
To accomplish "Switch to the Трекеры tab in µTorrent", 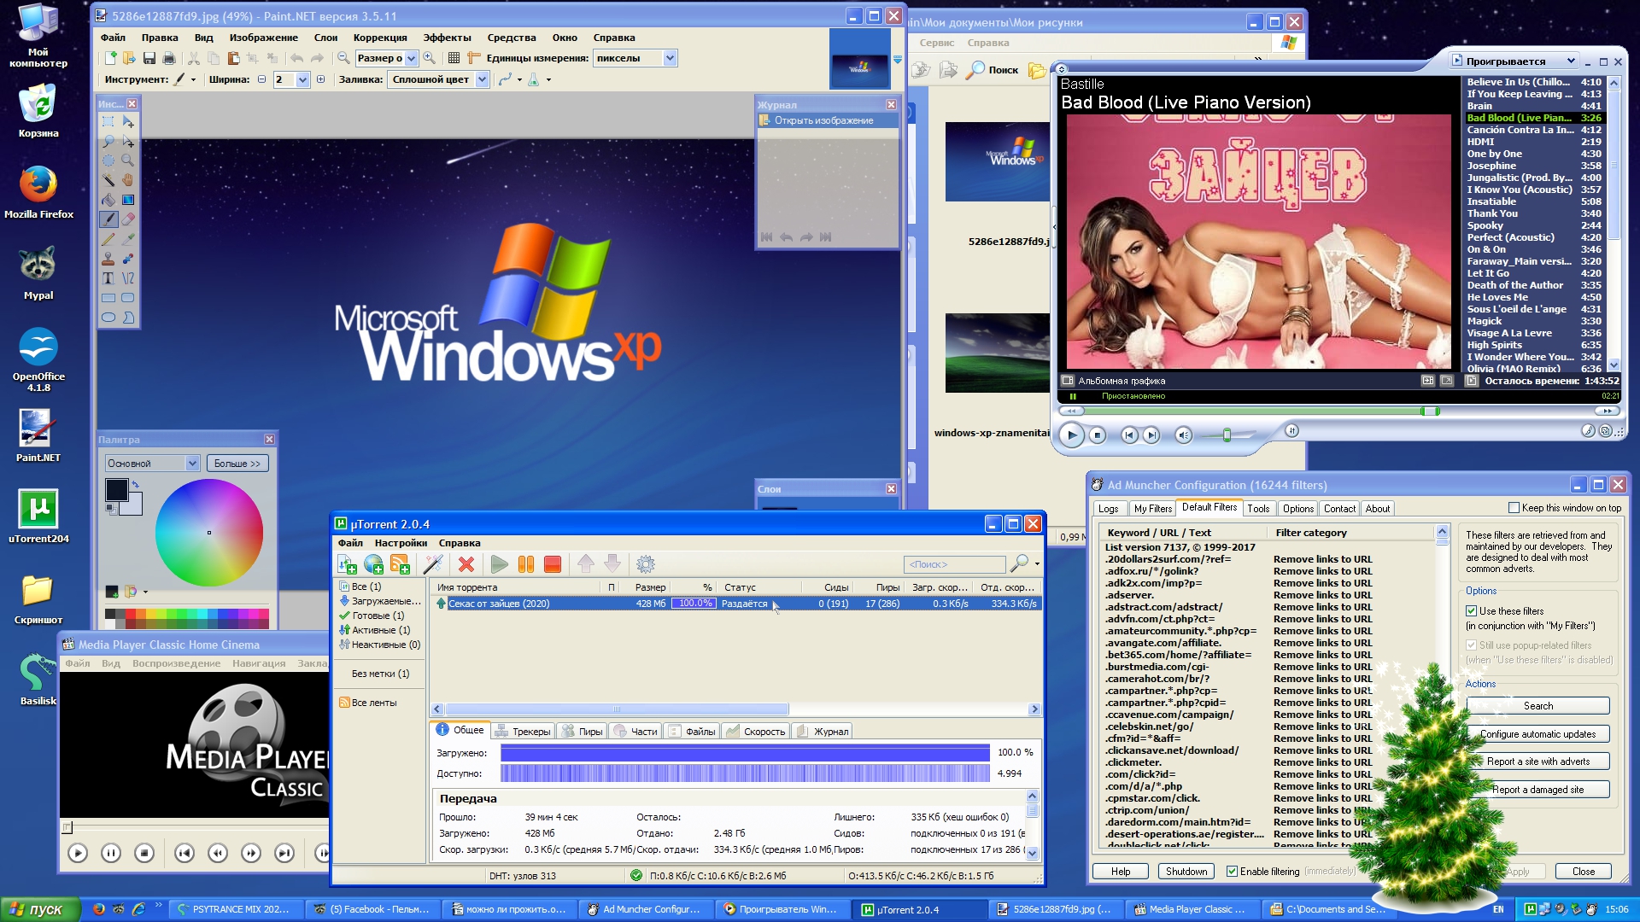I will pos(523,732).
